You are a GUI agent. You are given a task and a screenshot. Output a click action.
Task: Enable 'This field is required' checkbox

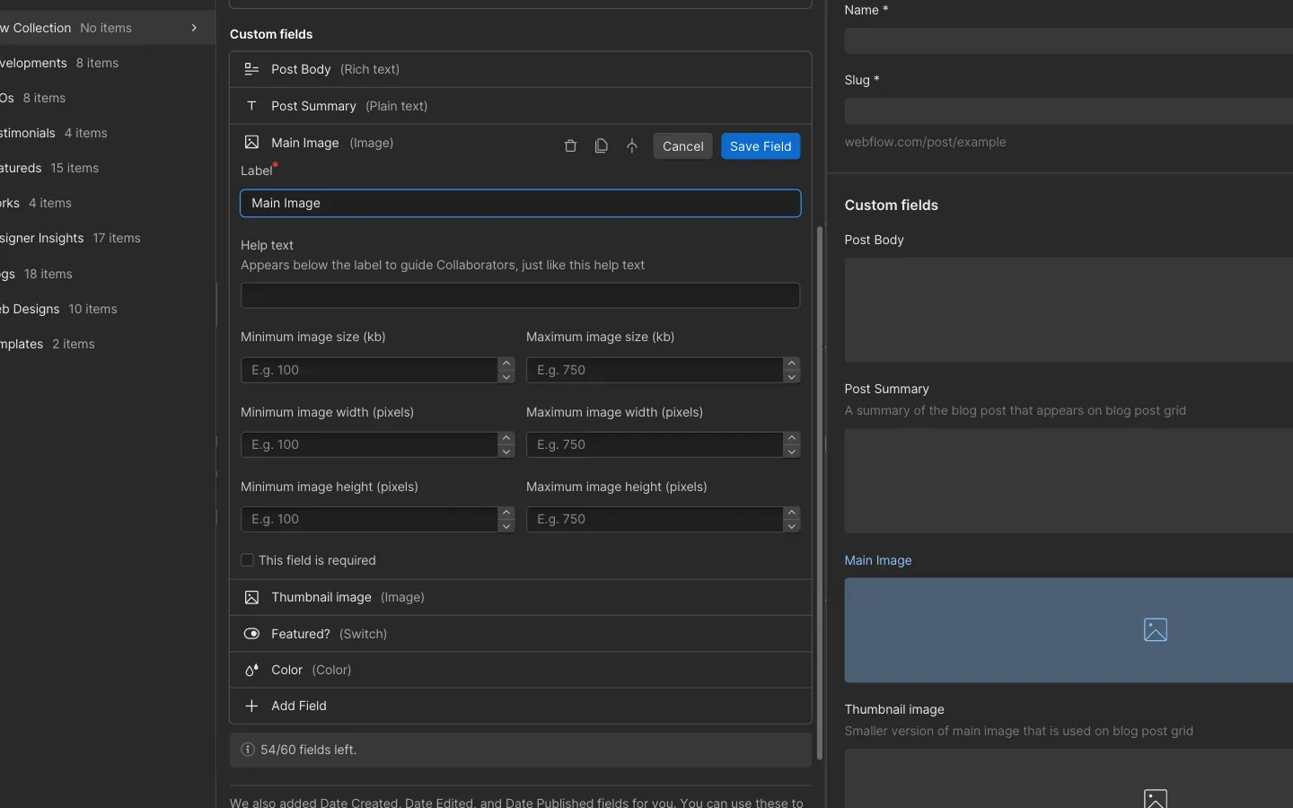point(248,560)
